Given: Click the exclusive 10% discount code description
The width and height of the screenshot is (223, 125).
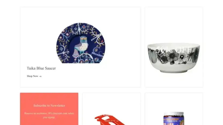Looking at the screenshot, I should click(x=49, y=115).
